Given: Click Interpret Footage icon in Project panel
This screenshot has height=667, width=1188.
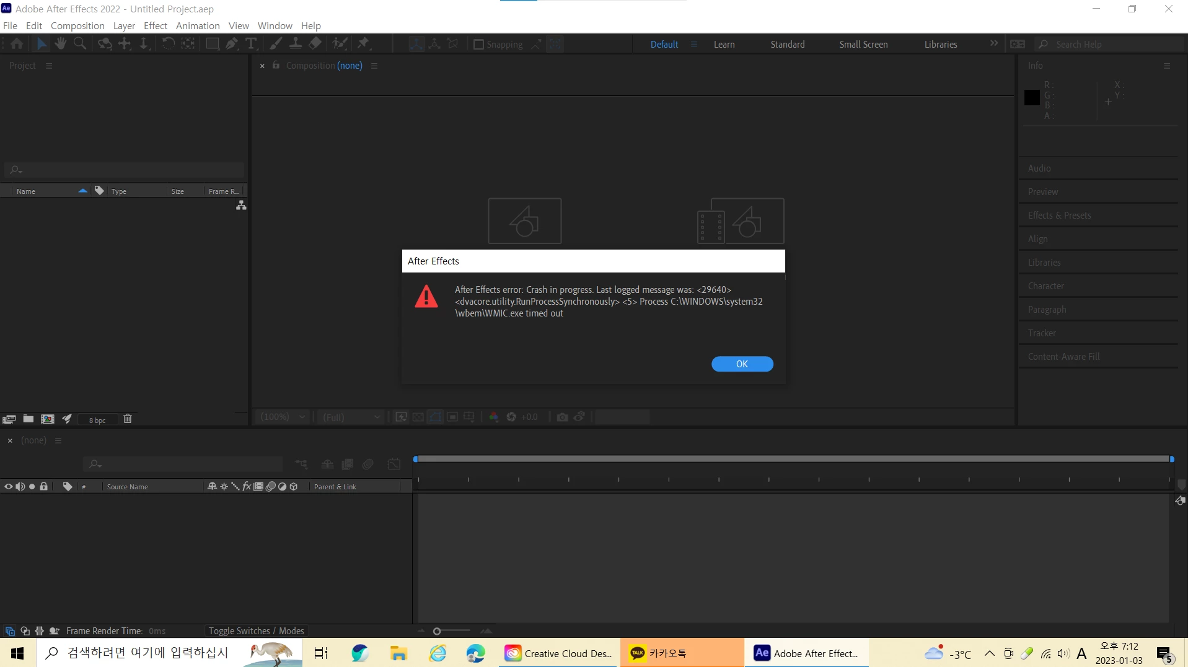Looking at the screenshot, I should tap(9, 419).
